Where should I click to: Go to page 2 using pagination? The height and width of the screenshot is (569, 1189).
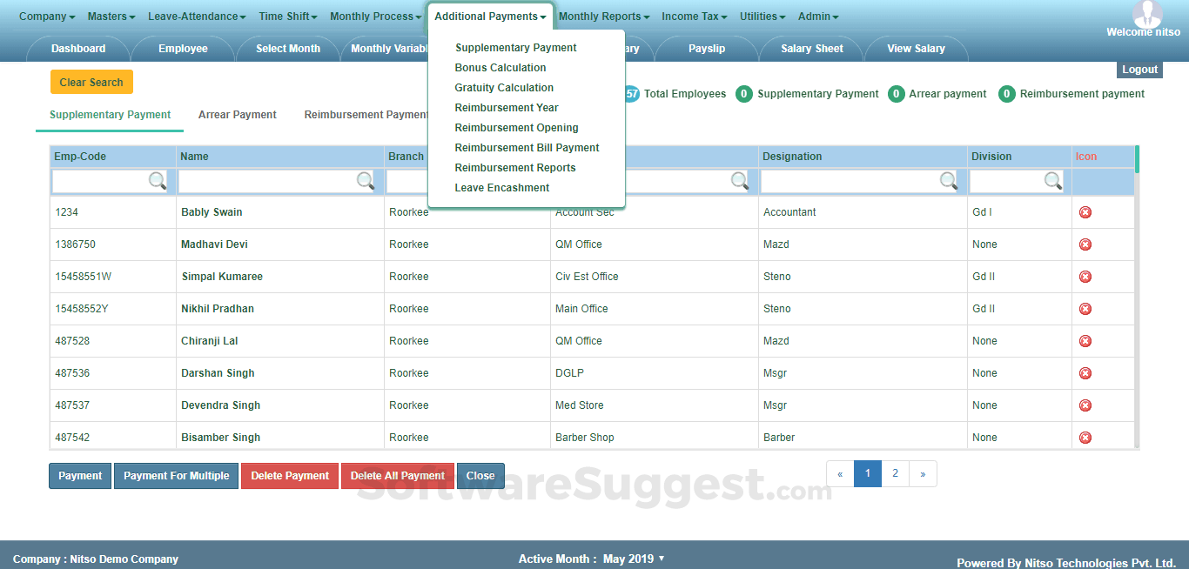pos(895,473)
